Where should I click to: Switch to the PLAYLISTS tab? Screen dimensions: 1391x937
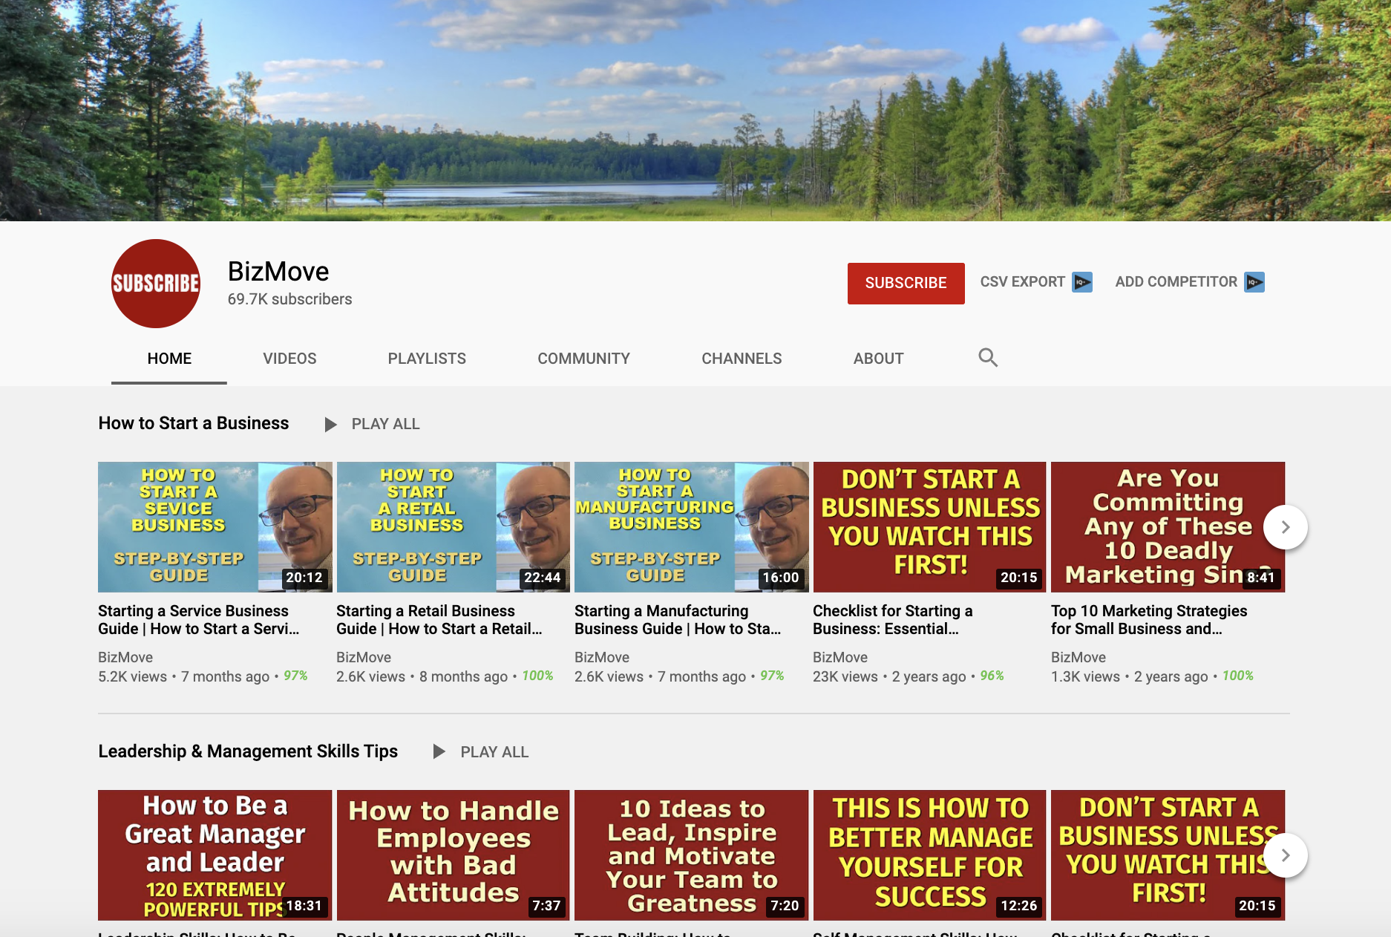pos(427,359)
